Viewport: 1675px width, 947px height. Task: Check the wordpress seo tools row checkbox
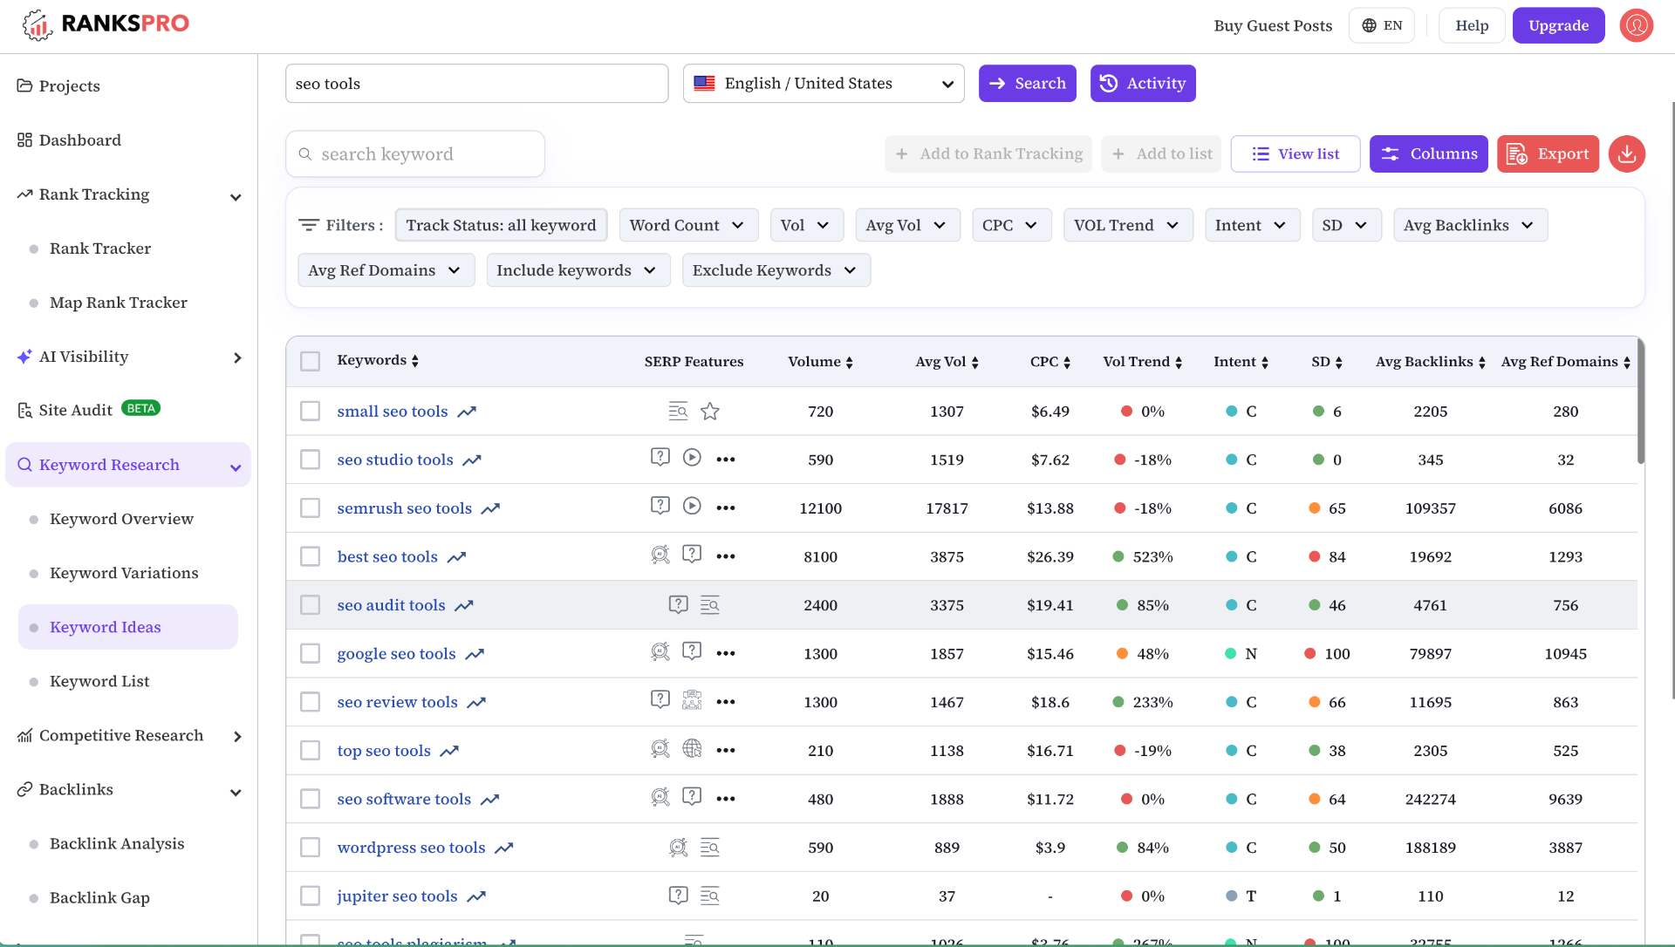311,847
